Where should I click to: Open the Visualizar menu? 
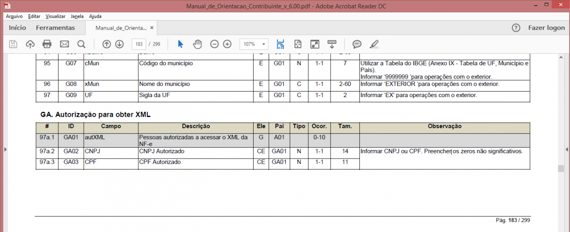click(x=55, y=16)
